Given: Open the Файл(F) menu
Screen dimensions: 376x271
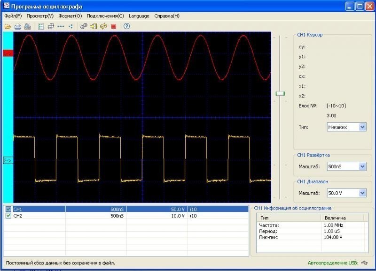Looking at the screenshot, I should [13, 15].
